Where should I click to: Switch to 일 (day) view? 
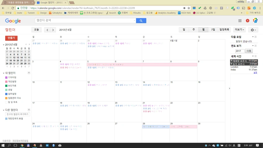(184, 30)
